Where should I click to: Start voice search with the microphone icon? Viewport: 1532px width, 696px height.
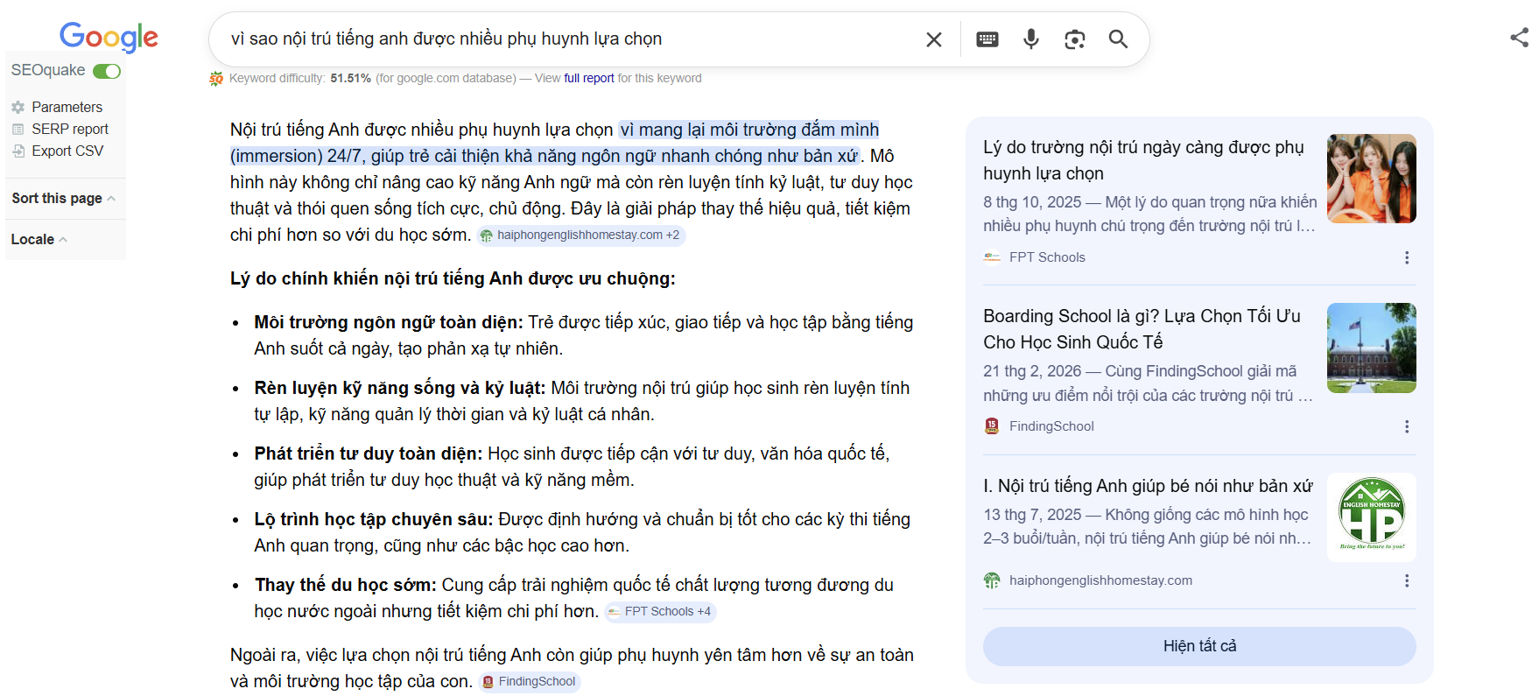pyautogui.click(x=1031, y=39)
